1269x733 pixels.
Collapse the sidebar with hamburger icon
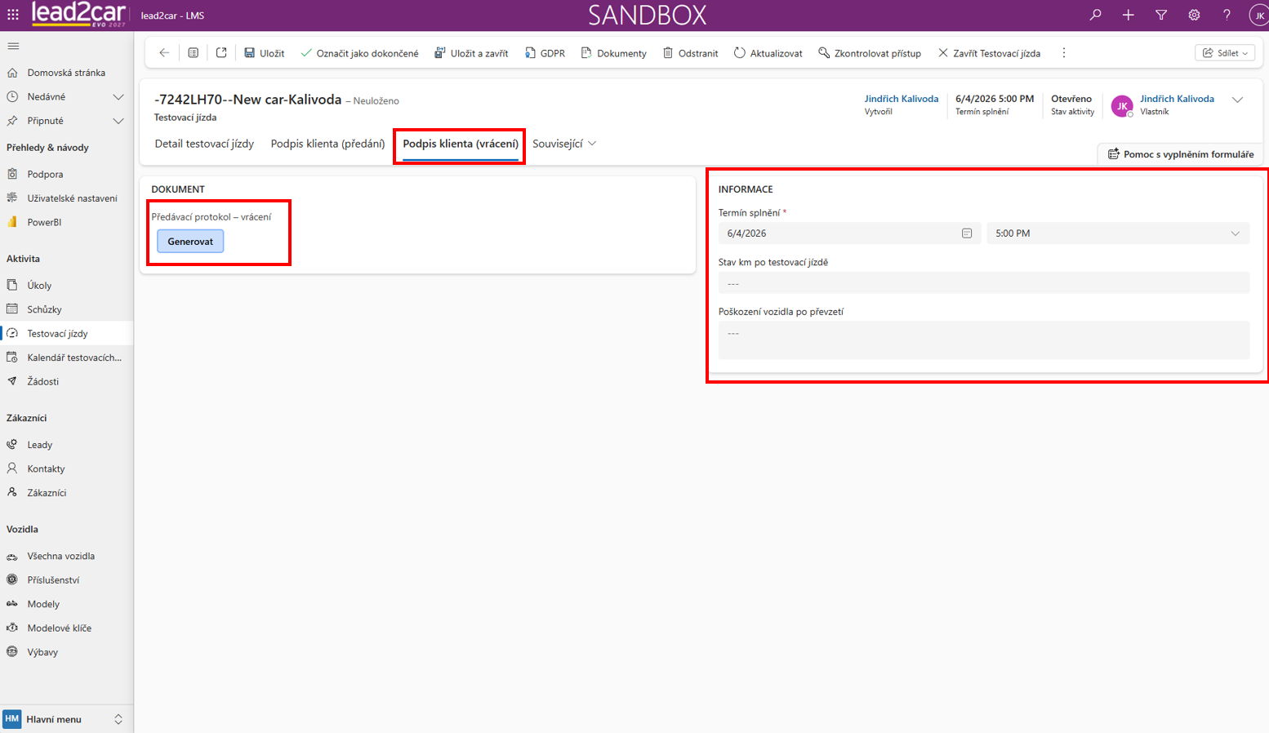[x=13, y=46]
